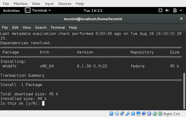Open the shared folders icon

(133, 114)
